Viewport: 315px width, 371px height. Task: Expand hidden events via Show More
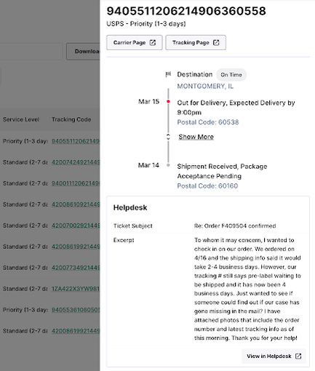click(196, 137)
